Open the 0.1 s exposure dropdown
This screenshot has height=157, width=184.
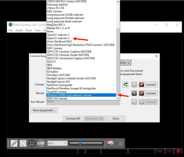(x=57, y=143)
